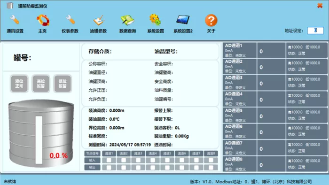Click the 高位报警 indicator button

tap(41, 84)
